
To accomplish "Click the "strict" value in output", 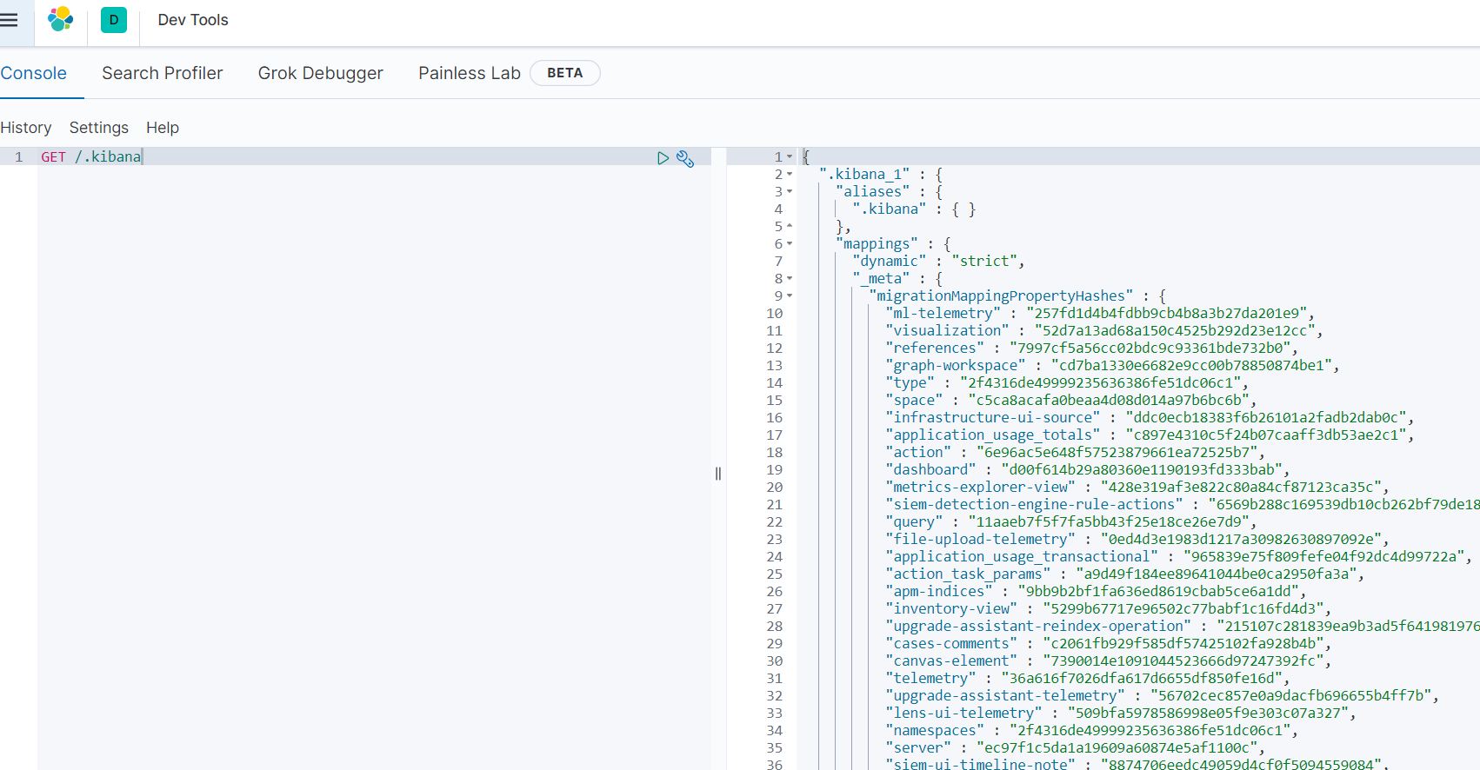I will coord(984,261).
